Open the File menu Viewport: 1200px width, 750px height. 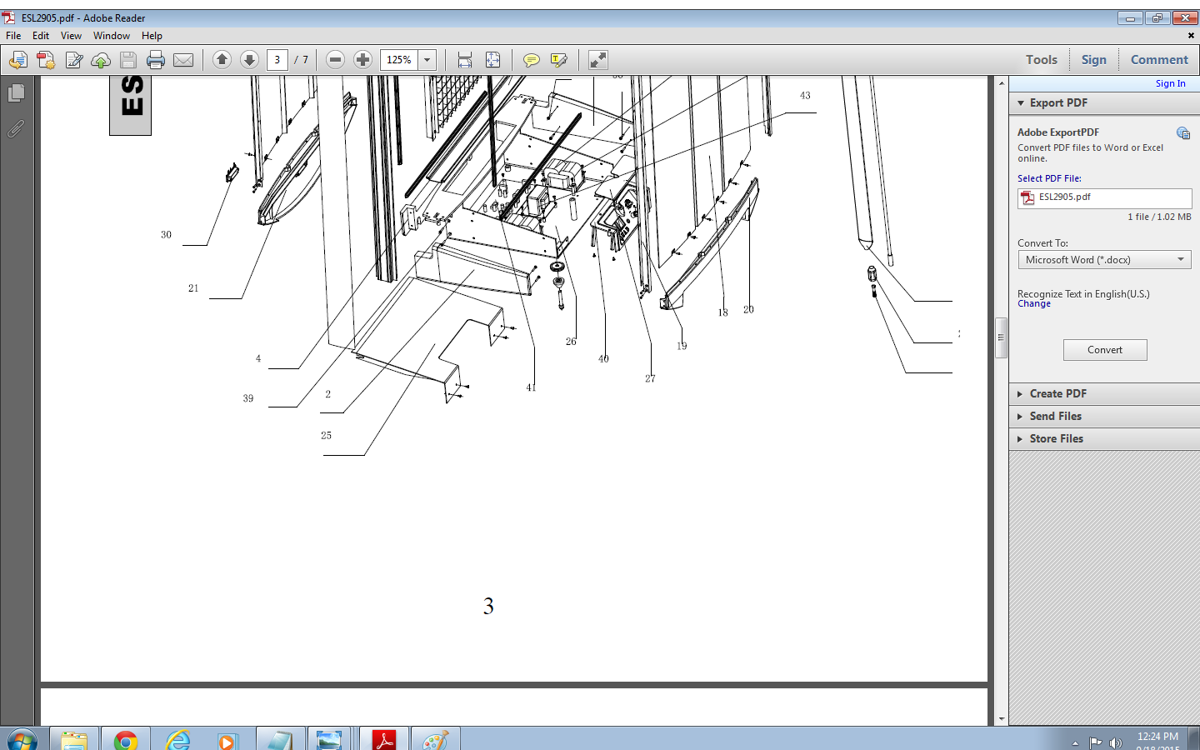pyautogui.click(x=13, y=36)
